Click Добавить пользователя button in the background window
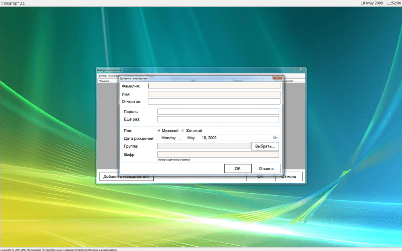402x251 pixels. pyautogui.click(x=126, y=177)
